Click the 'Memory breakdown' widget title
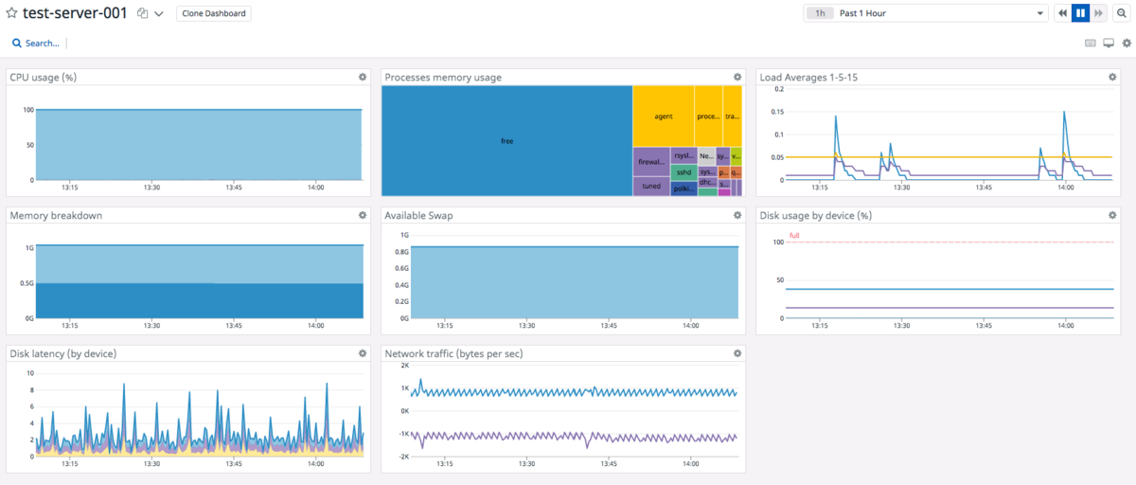The height and width of the screenshot is (485, 1136). click(x=56, y=215)
